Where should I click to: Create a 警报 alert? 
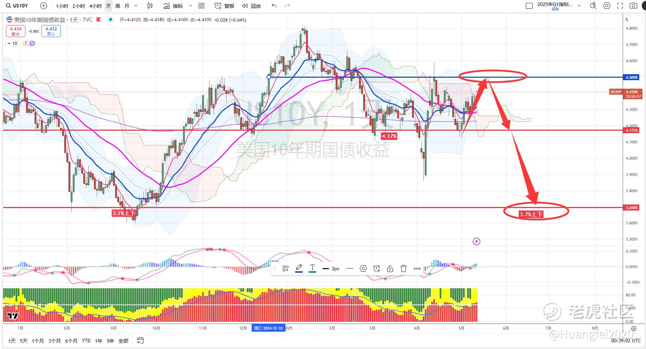pos(224,6)
